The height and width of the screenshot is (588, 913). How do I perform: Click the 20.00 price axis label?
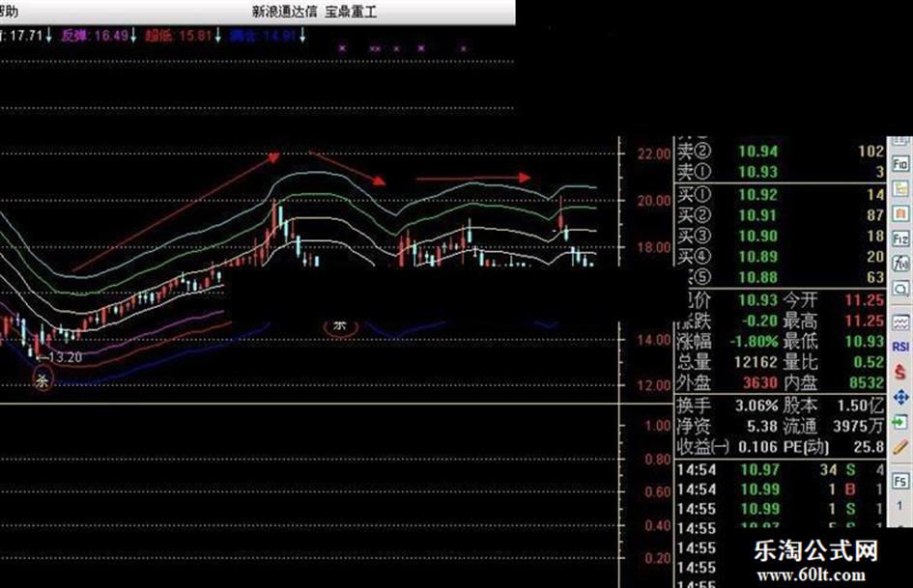tap(654, 201)
